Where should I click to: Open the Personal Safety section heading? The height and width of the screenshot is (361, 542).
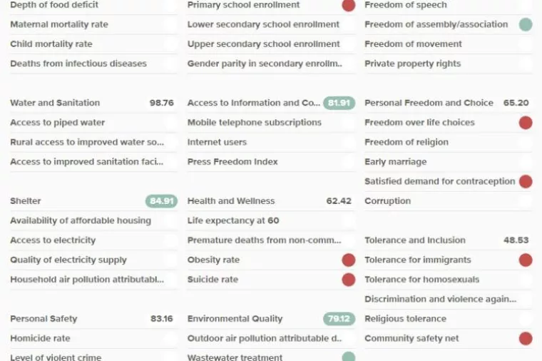tap(44, 319)
